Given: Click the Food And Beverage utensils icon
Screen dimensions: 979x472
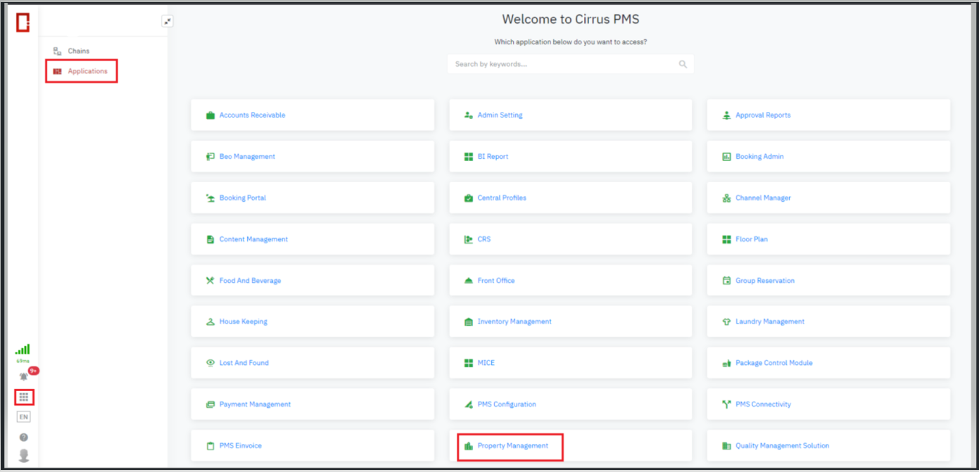Looking at the screenshot, I should point(210,281).
